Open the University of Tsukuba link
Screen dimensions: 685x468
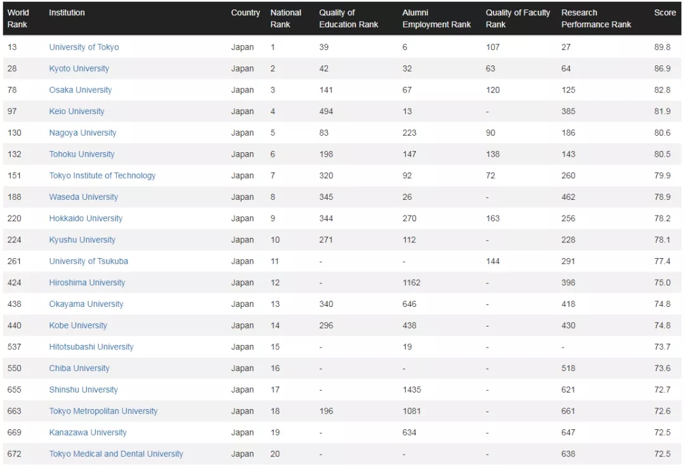click(x=89, y=261)
